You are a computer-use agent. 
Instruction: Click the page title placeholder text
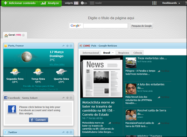click(111, 18)
